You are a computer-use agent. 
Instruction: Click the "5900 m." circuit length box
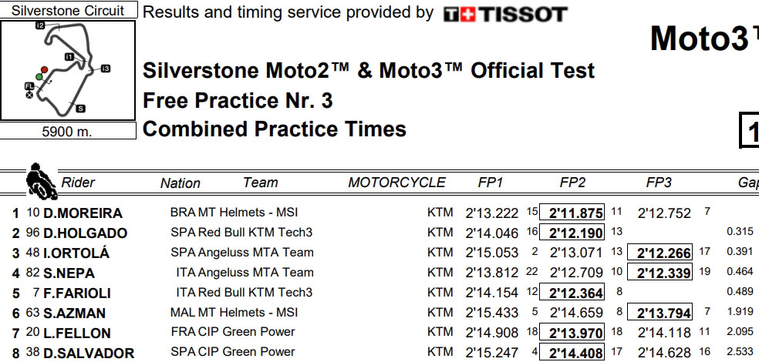tap(68, 132)
